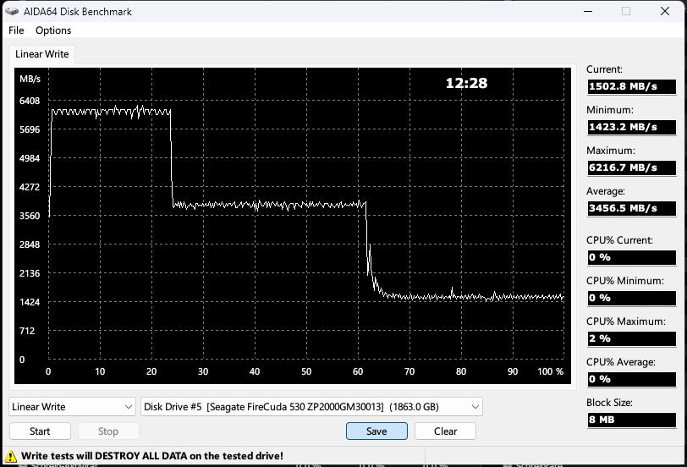Open the Options menu

(53, 30)
